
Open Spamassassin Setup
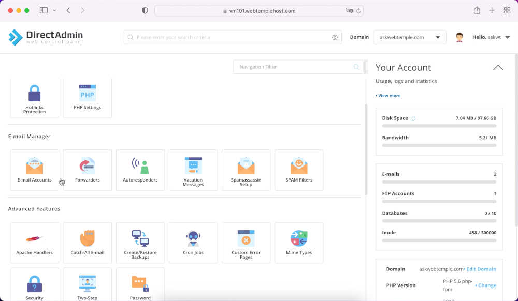point(246,170)
